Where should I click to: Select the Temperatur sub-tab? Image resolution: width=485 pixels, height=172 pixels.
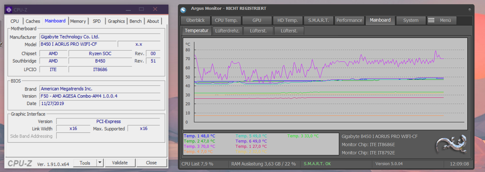(197, 30)
